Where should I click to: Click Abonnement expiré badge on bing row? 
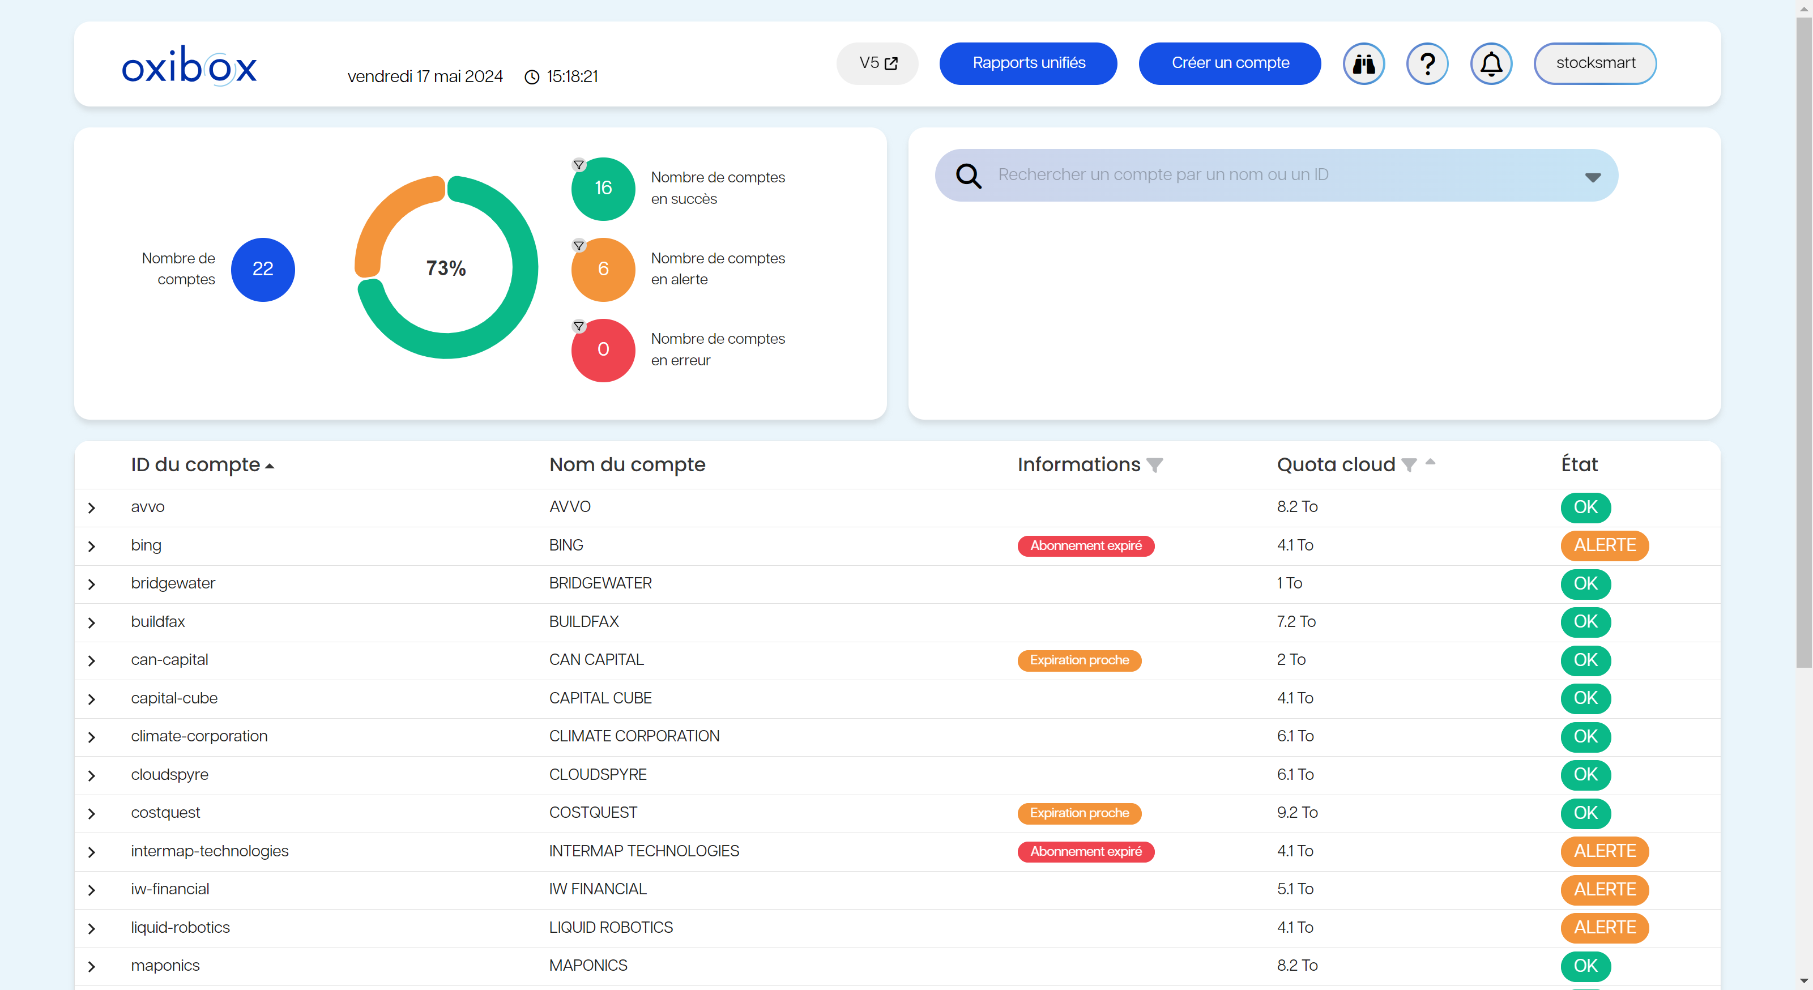pyautogui.click(x=1085, y=546)
